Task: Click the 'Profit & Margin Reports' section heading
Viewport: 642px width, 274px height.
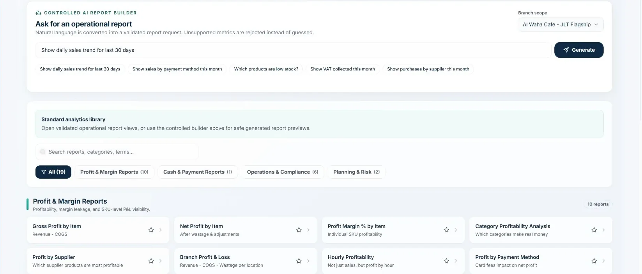Action: point(70,201)
